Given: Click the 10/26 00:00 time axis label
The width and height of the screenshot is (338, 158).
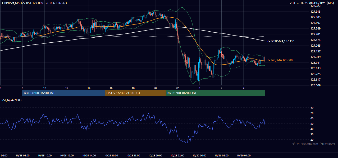Looking at the screenshot, I should tap(199, 156).
